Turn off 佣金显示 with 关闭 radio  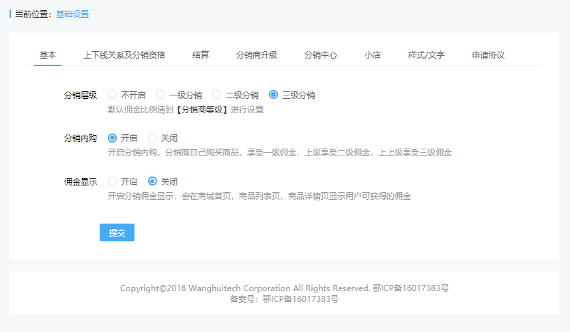(x=152, y=181)
